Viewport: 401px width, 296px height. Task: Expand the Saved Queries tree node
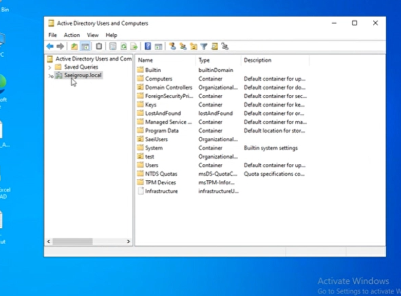click(50, 68)
